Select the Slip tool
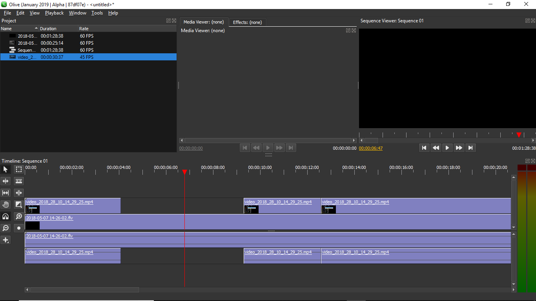This screenshot has width=536, height=301. pyautogui.click(x=5, y=193)
